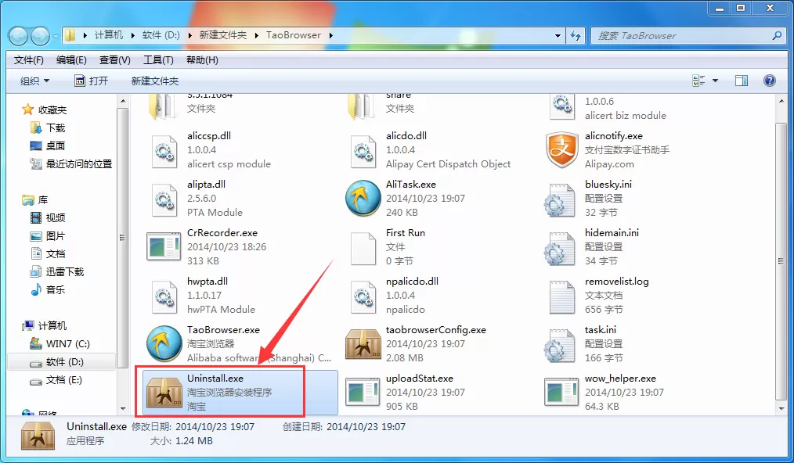
Task: Expand the 组织 dropdown
Action: [x=34, y=81]
